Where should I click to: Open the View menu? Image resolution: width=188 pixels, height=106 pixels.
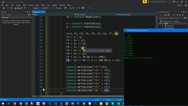(x=12, y=5)
